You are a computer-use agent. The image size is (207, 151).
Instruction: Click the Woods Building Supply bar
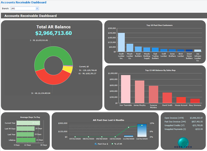[x=147, y=50]
